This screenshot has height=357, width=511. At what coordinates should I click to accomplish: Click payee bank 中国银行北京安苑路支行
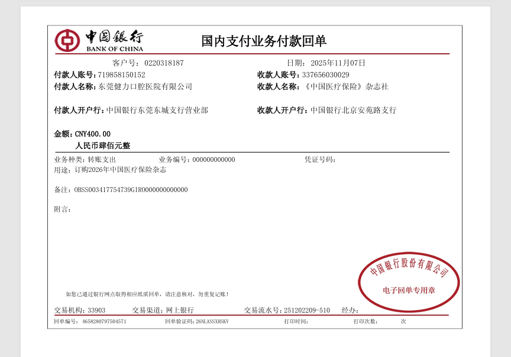pos(353,111)
